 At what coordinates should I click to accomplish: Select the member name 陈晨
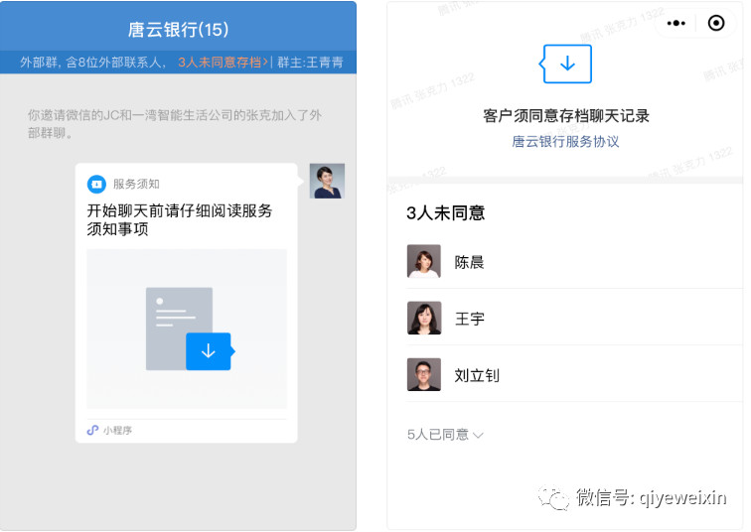(x=469, y=262)
